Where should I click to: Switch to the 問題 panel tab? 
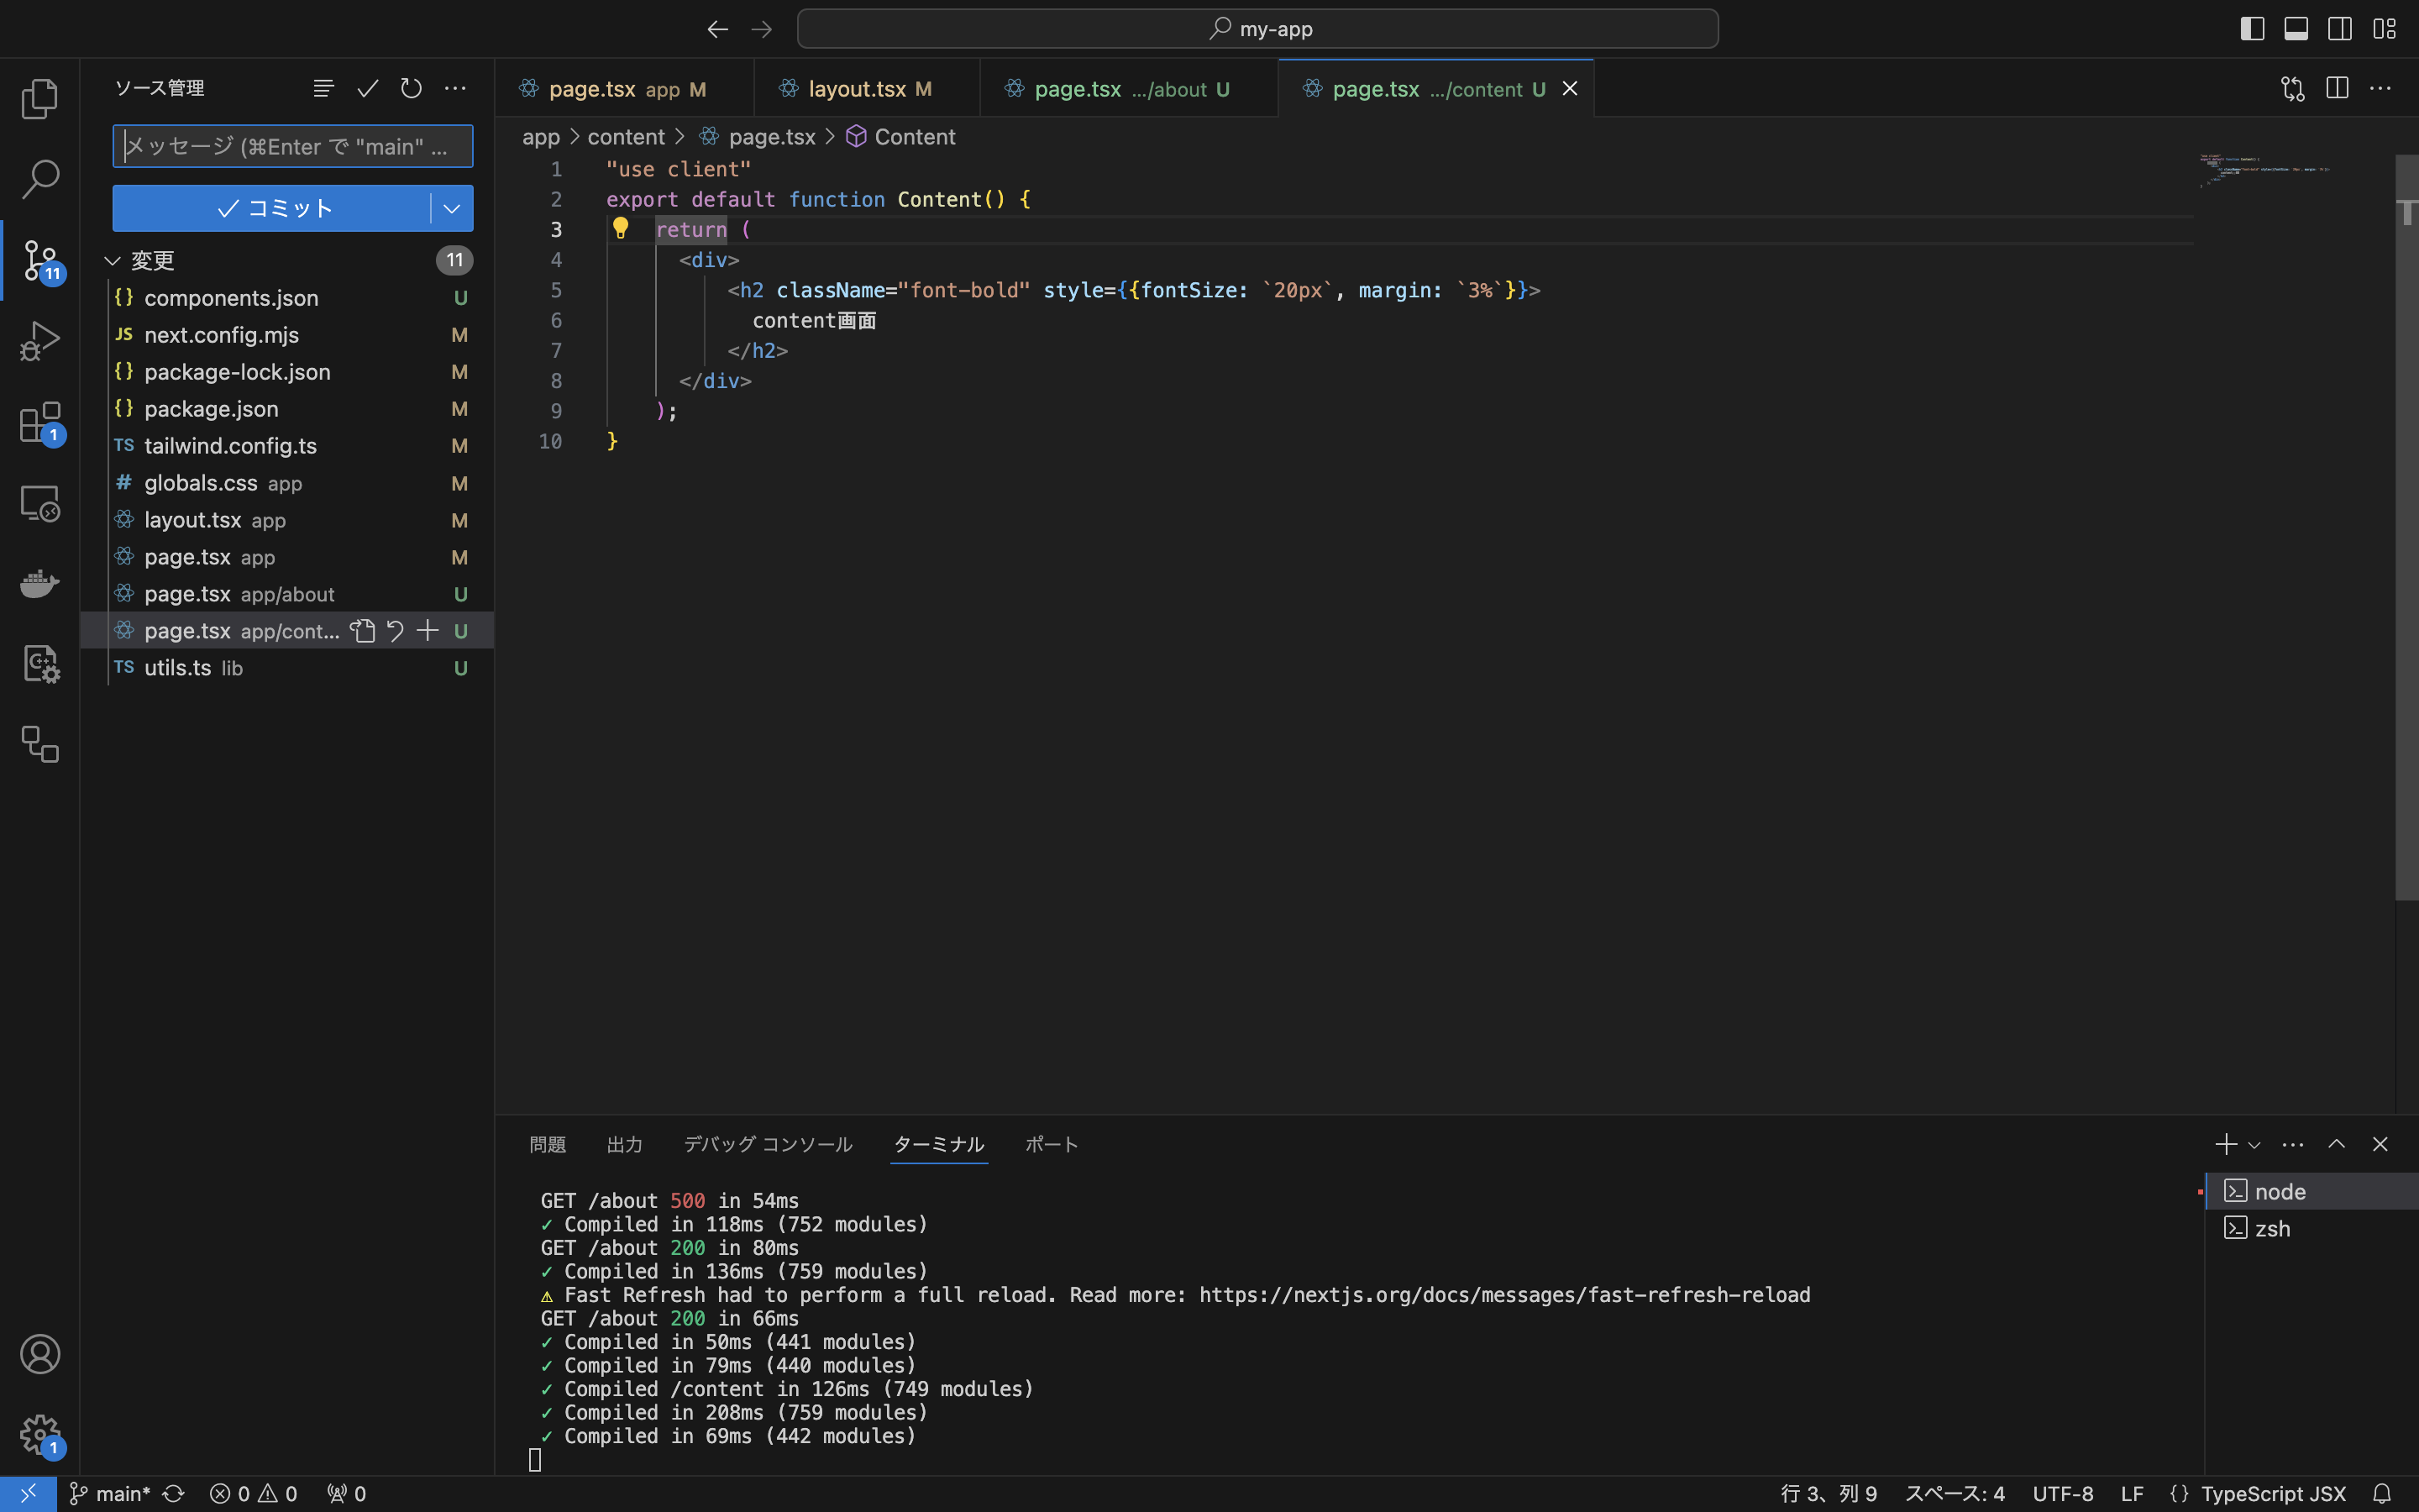coord(547,1144)
